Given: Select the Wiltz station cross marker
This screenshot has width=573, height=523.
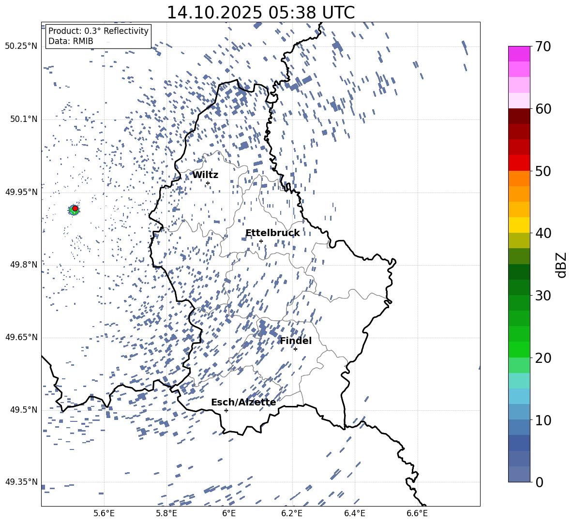Looking at the screenshot, I should (x=208, y=183).
